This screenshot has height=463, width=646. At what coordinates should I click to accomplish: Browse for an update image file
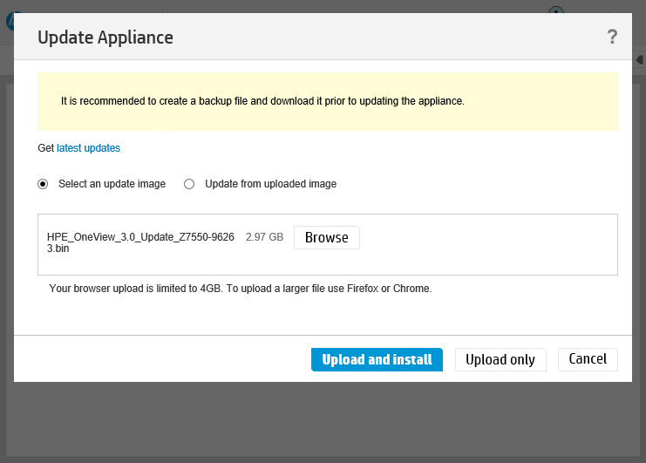(x=327, y=238)
